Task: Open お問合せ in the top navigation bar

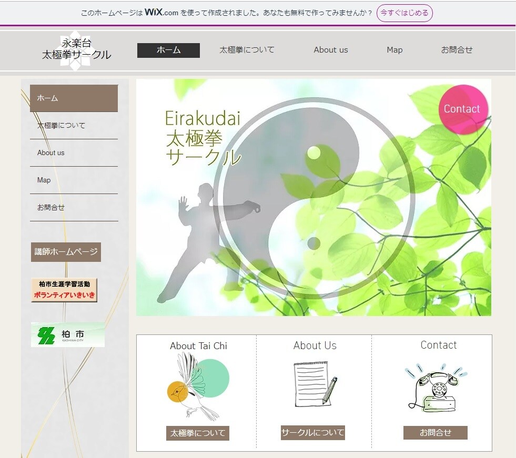Action: [x=457, y=50]
